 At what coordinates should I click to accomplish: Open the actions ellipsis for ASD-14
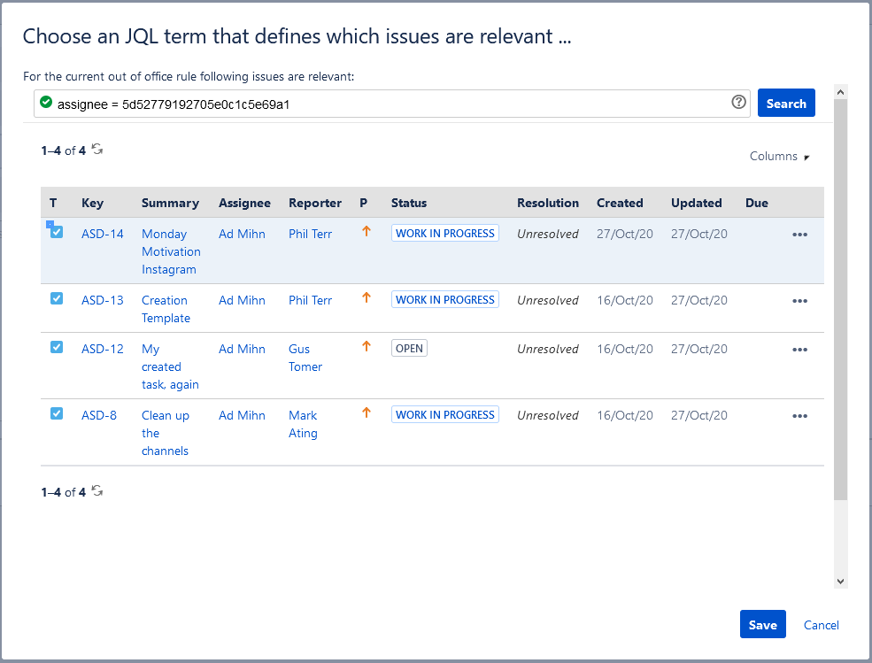tap(799, 235)
